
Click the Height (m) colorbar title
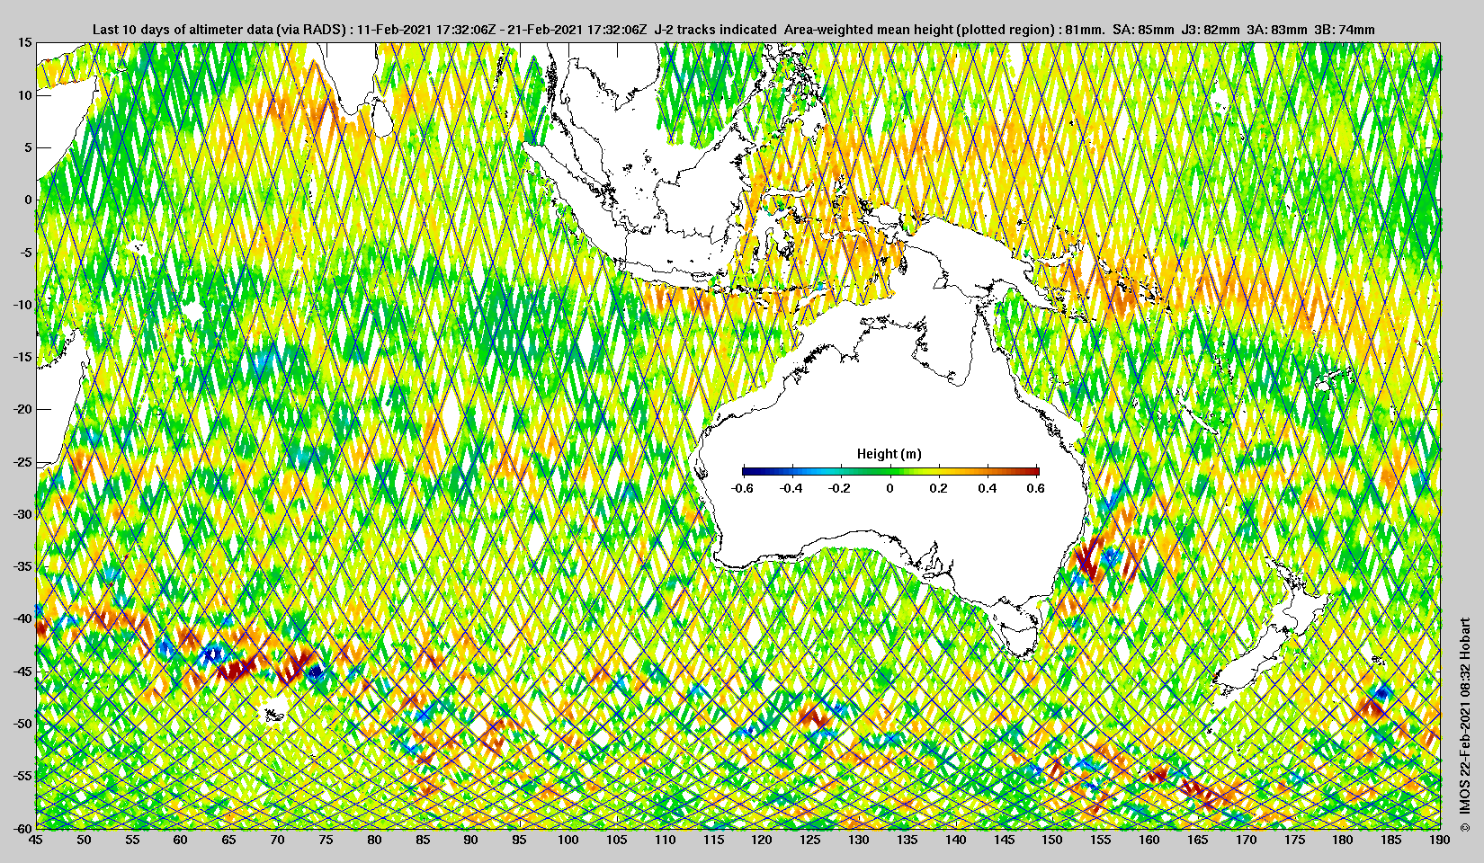tap(889, 454)
